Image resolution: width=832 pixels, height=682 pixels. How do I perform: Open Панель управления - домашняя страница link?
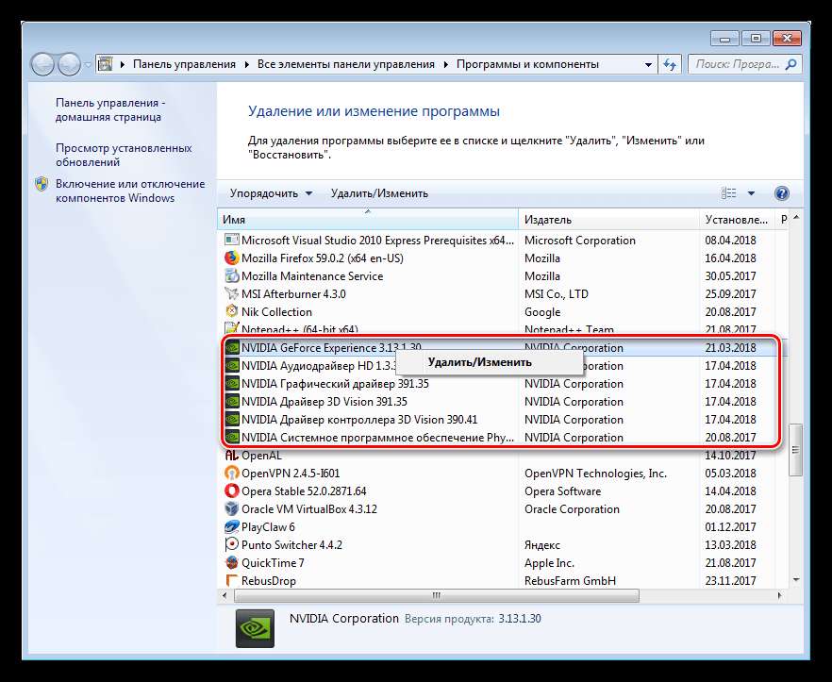[110, 109]
